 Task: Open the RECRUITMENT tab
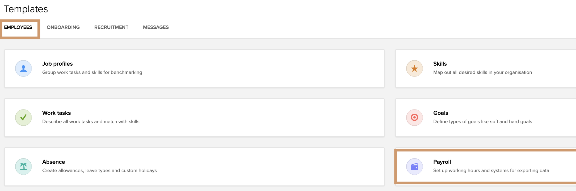(111, 27)
